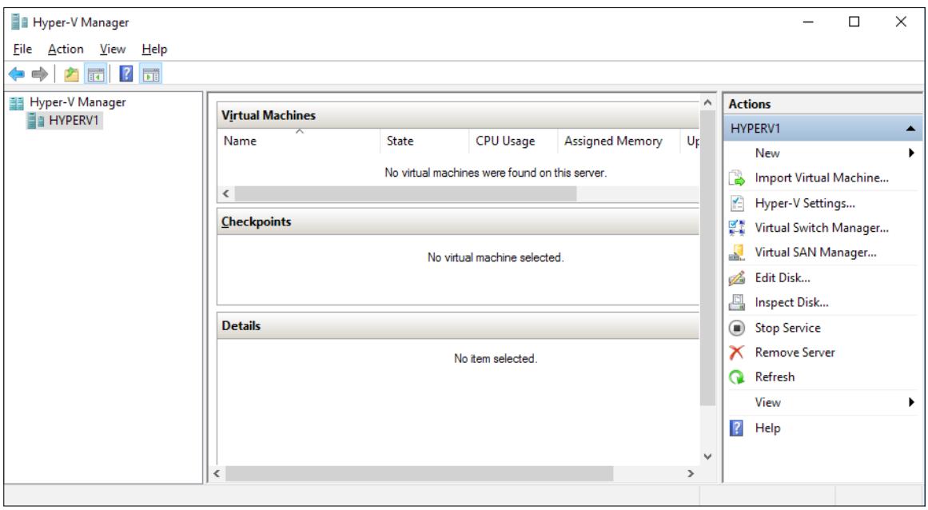Open Hyper-V Settings... action

(x=805, y=204)
